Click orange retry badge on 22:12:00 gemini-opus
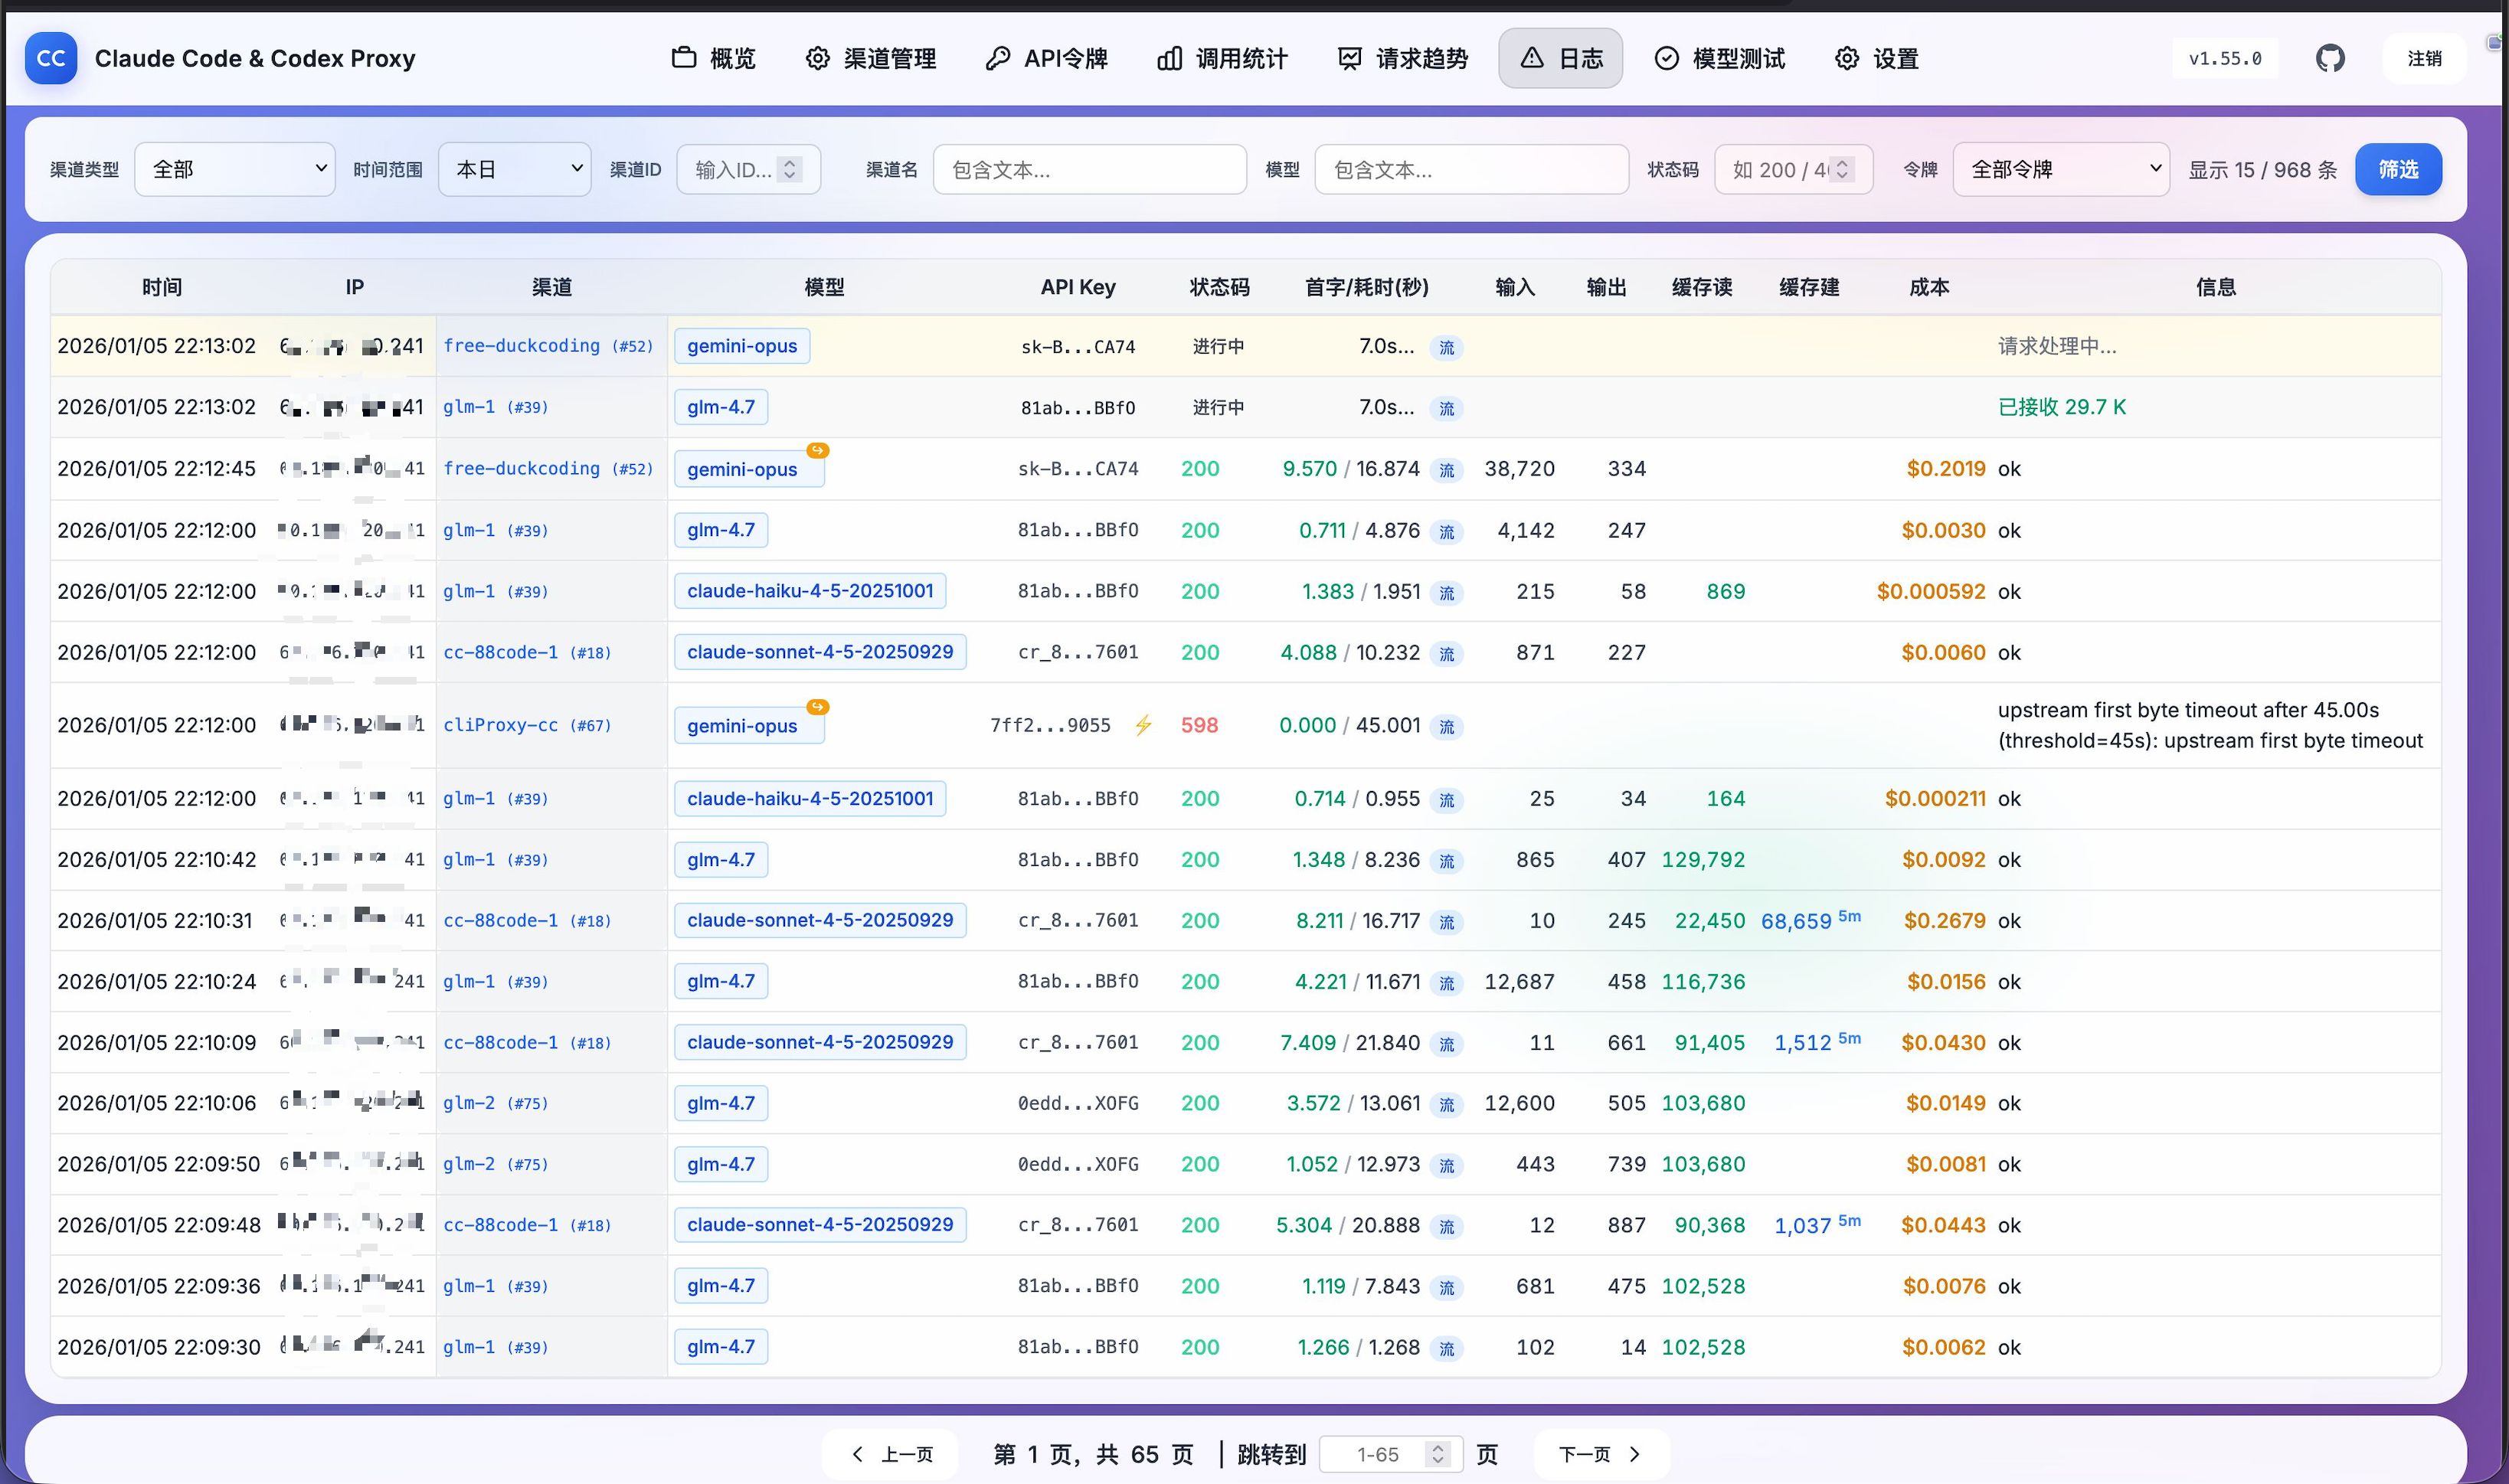 click(818, 707)
